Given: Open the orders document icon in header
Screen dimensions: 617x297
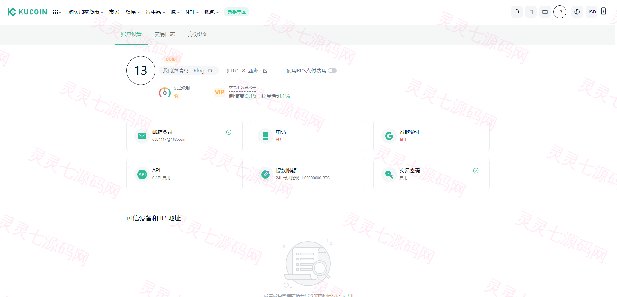Looking at the screenshot, I should tap(531, 12).
